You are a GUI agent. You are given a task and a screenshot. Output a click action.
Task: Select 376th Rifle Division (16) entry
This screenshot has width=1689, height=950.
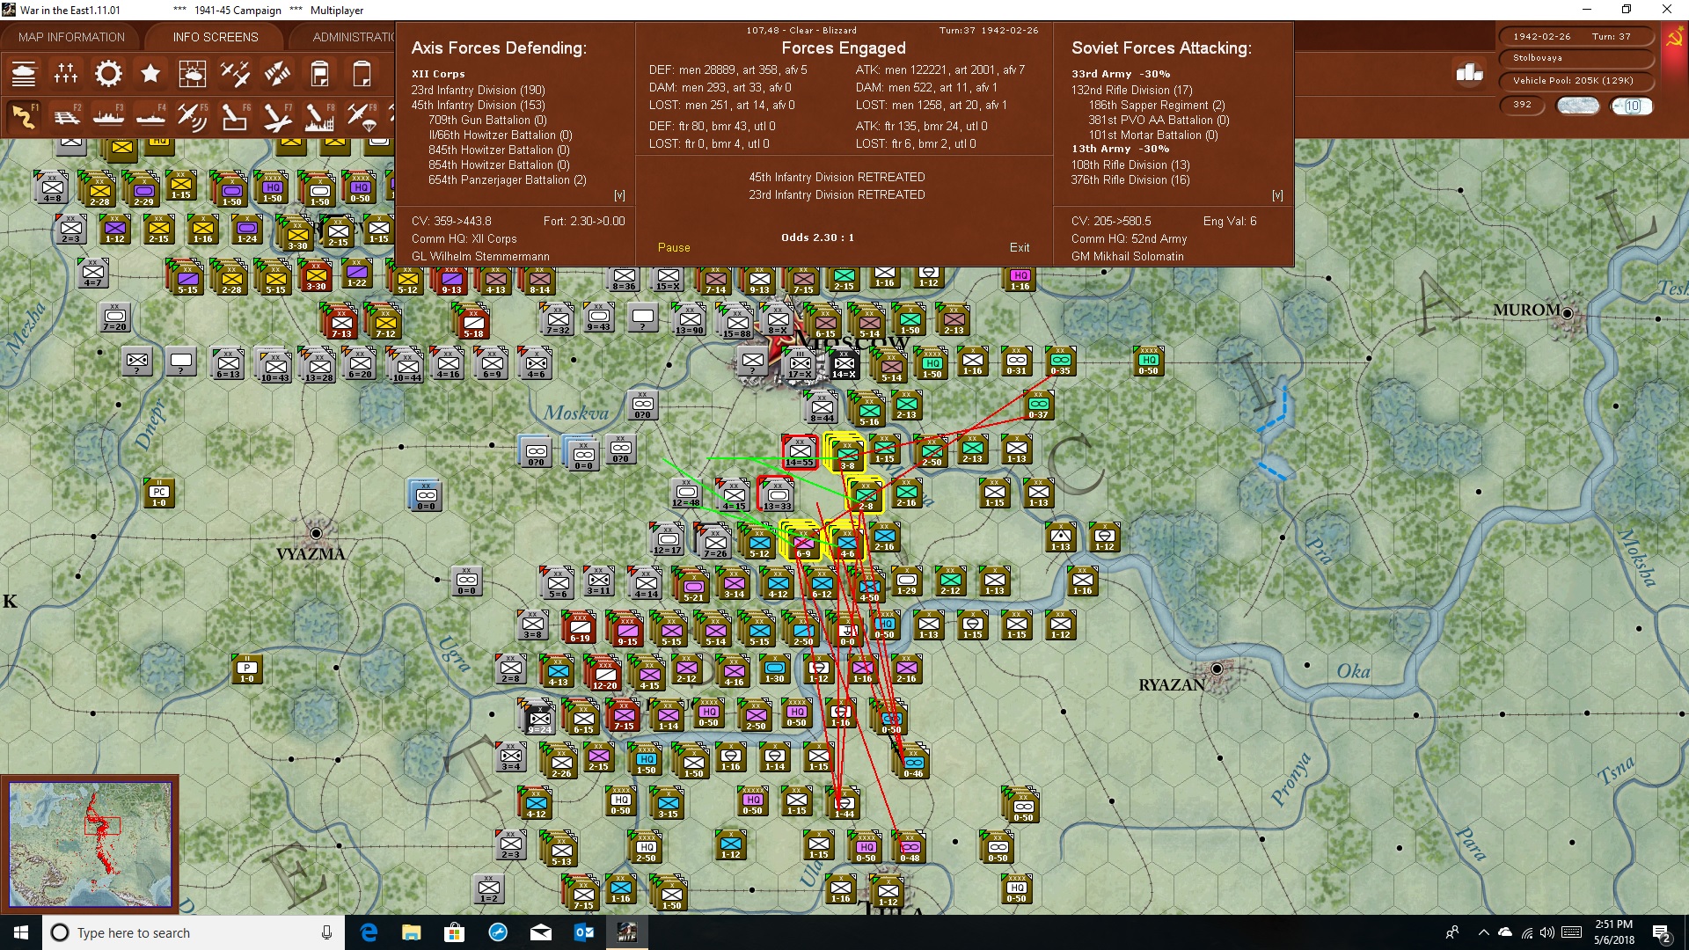coord(1130,179)
